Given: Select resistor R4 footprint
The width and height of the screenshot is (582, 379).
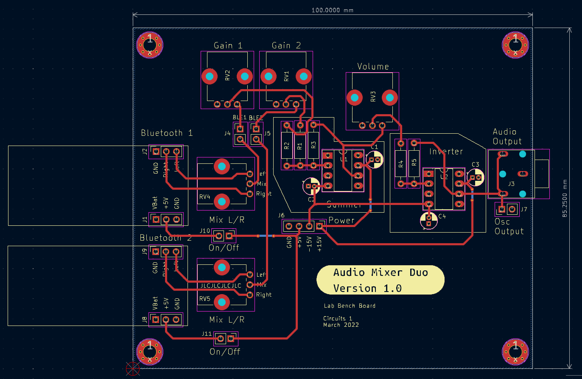Looking at the screenshot, I should [400, 163].
